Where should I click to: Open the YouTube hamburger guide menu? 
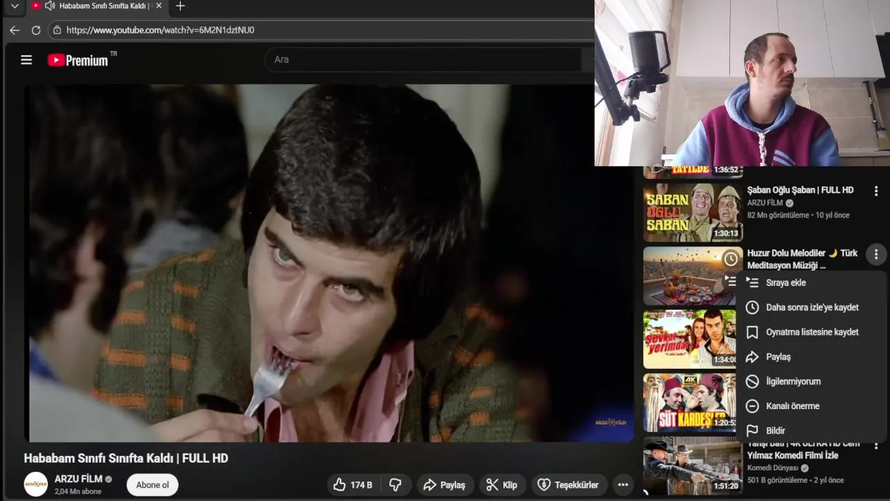point(26,60)
